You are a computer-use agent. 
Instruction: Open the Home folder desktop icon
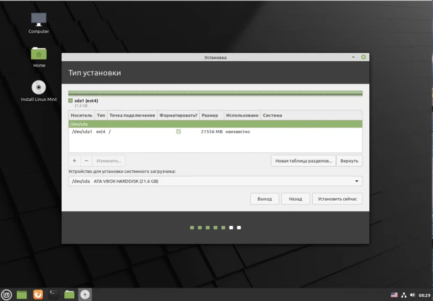point(39,57)
